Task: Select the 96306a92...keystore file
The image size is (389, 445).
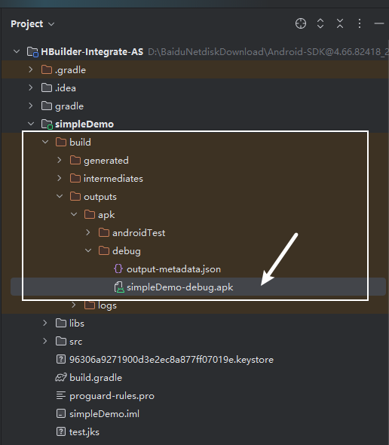Action: coord(171,360)
